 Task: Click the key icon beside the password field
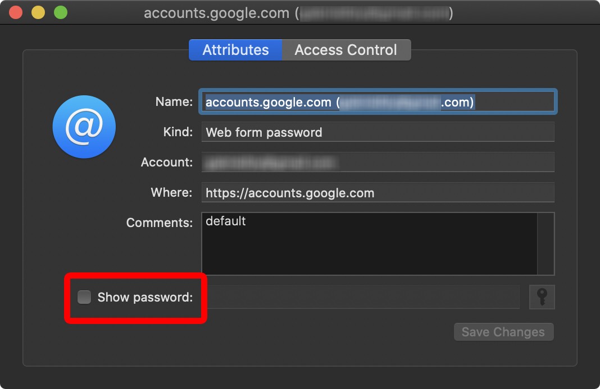(x=542, y=297)
